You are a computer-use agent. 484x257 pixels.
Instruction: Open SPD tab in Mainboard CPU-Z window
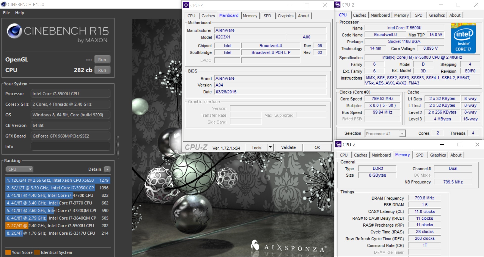pos(267,16)
